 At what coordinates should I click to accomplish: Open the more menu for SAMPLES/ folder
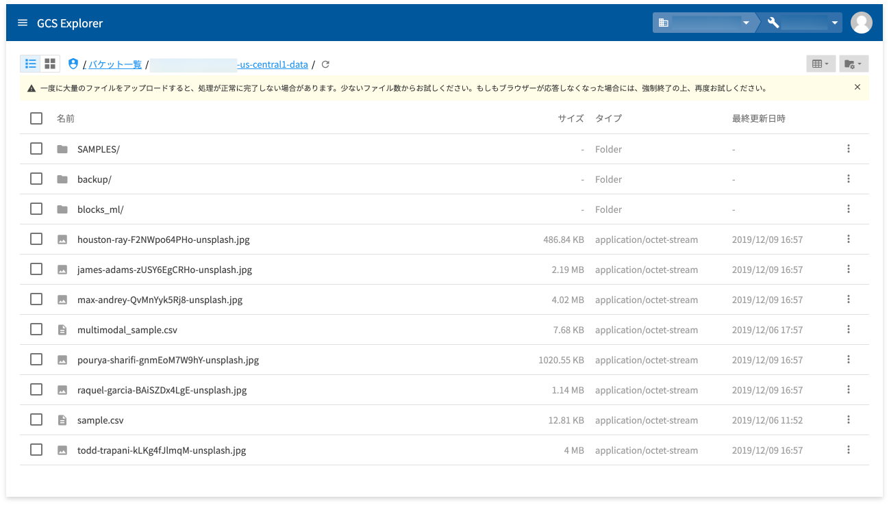849,148
